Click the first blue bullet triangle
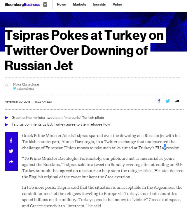 tap(6, 118)
